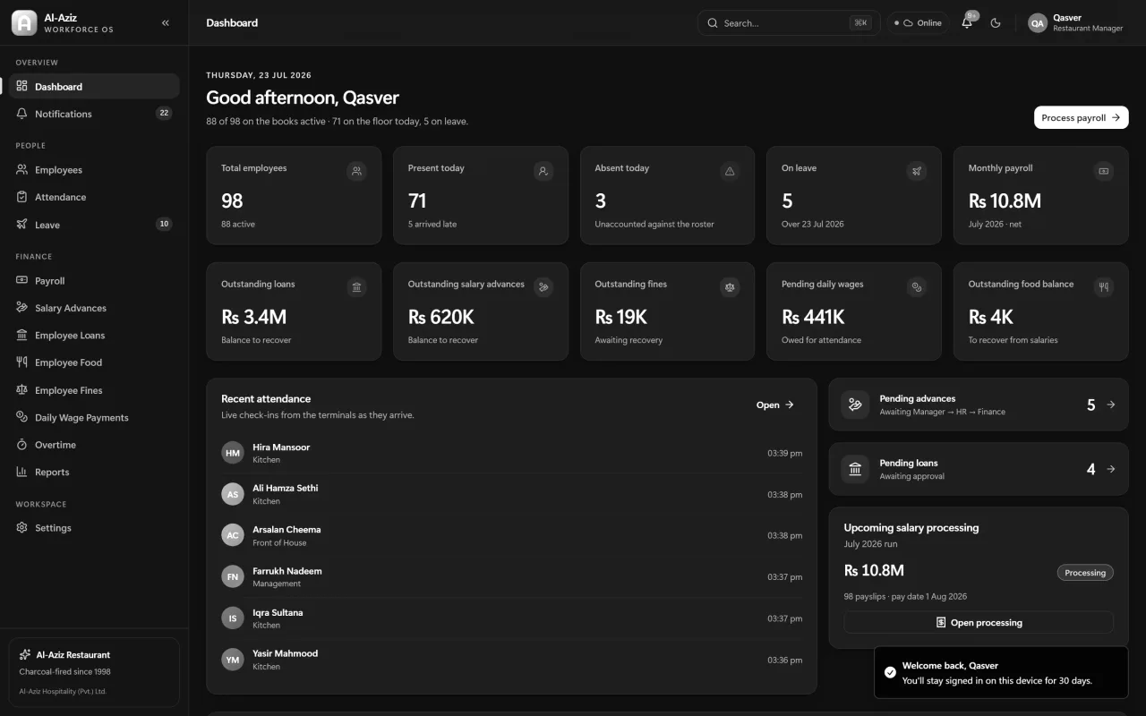
Task: Open Salary Advances in the sidebar
Action: (x=93, y=308)
